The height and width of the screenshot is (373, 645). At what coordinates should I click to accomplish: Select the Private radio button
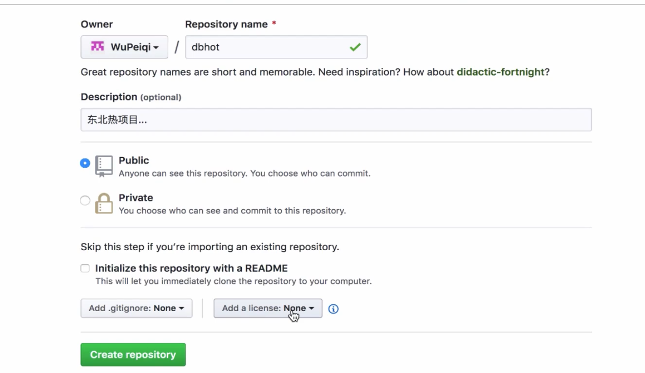pos(85,200)
